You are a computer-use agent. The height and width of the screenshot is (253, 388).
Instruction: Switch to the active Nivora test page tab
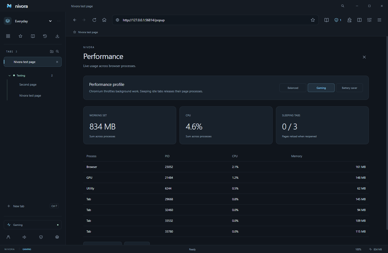[33, 62]
